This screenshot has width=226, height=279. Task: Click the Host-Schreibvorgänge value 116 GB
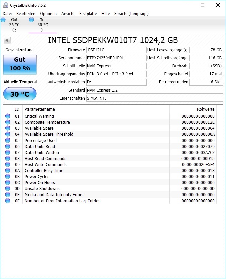(206, 58)
